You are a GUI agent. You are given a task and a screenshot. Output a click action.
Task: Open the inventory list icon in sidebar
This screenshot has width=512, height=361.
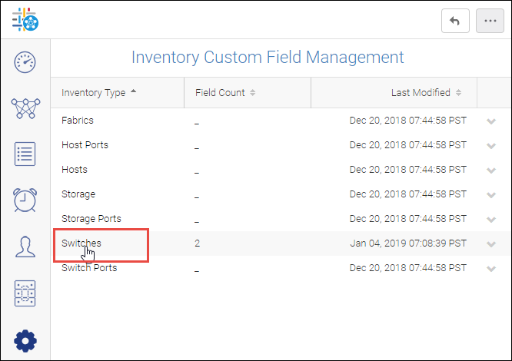coord(25,154)
